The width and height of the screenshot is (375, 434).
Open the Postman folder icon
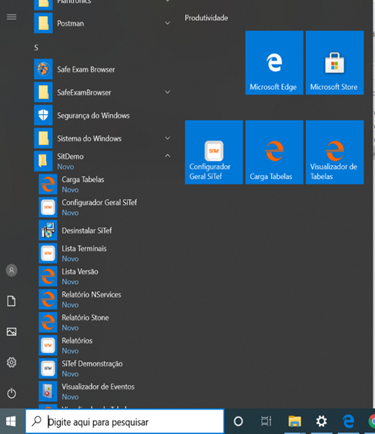tap(43, 23)
